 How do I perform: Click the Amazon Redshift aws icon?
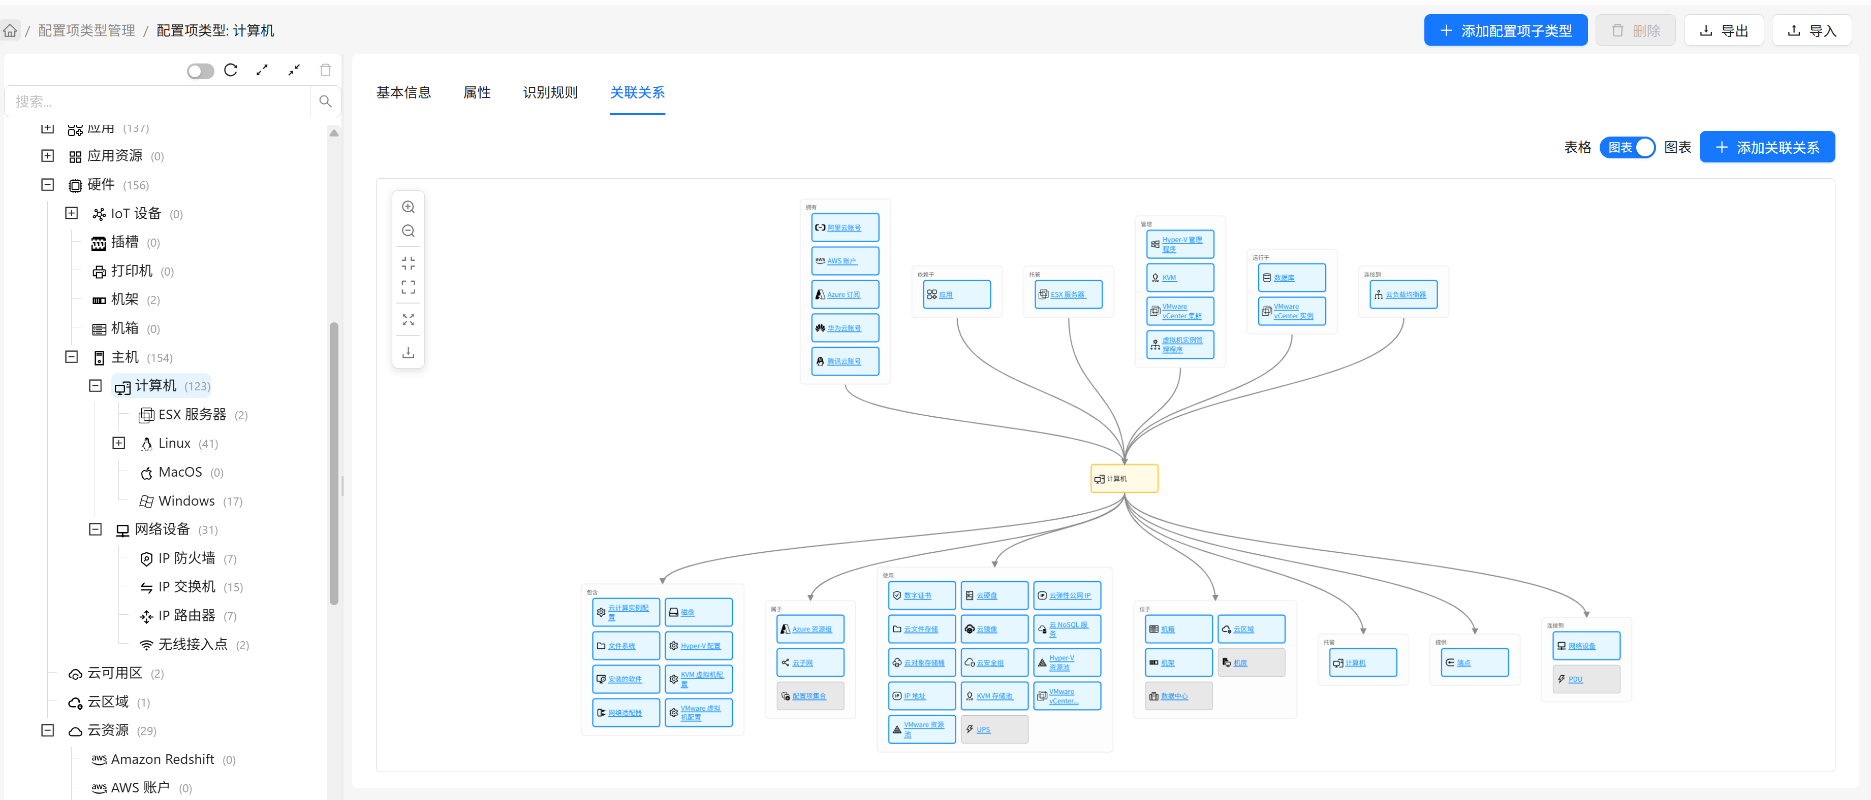[99, 759]
